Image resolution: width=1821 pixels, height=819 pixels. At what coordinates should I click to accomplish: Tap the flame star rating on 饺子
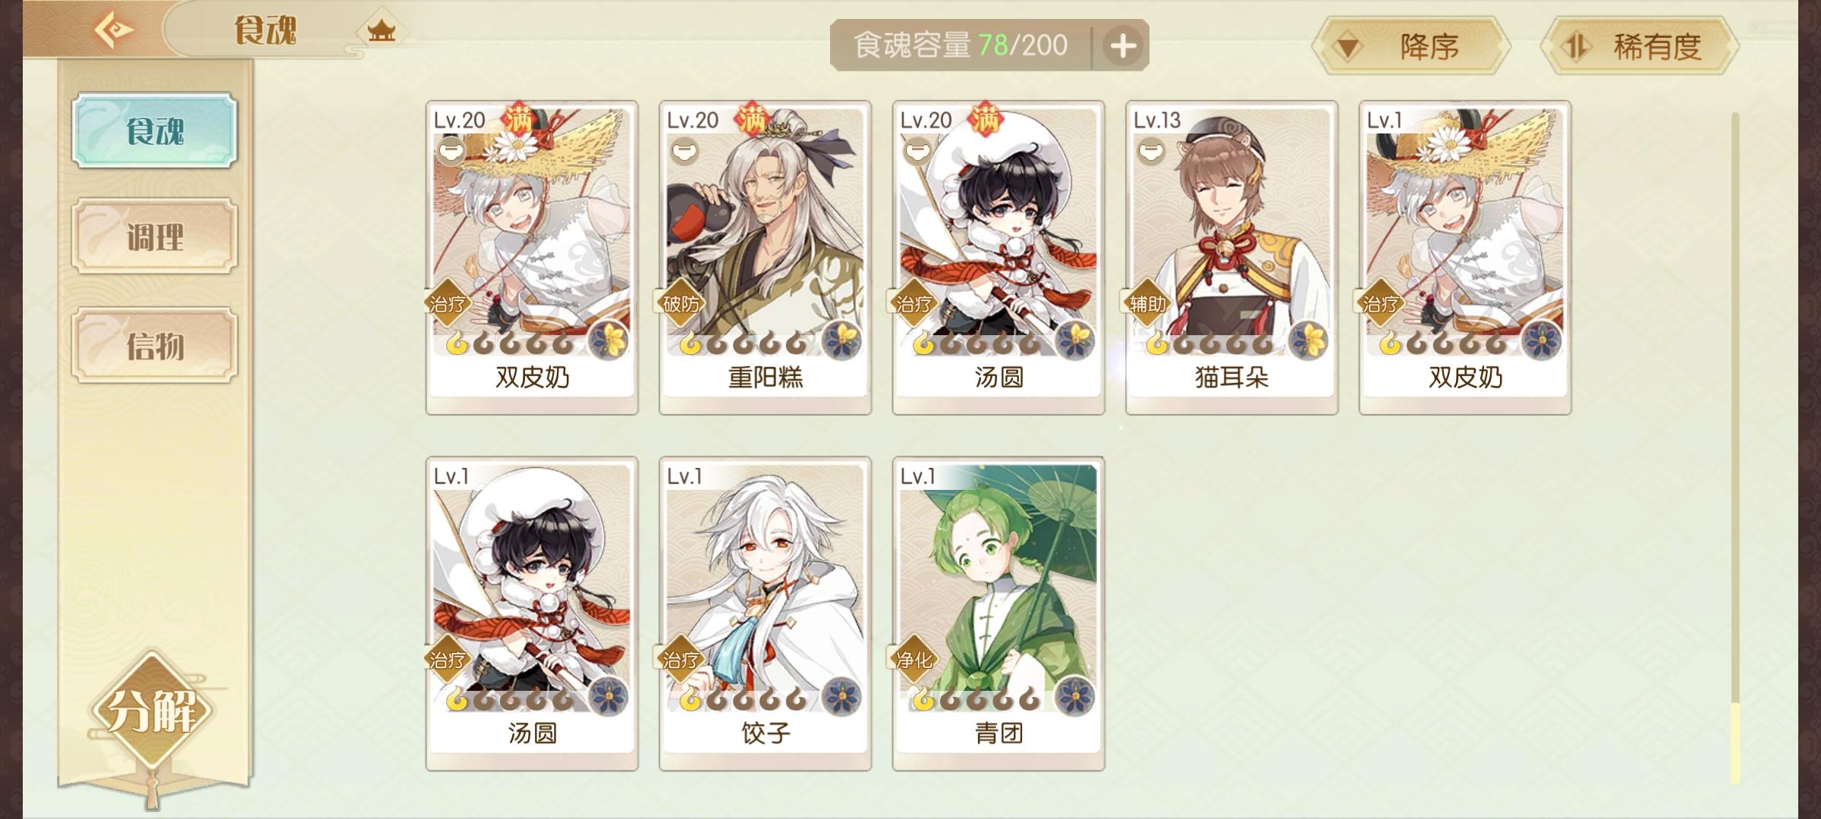[744, 698]
